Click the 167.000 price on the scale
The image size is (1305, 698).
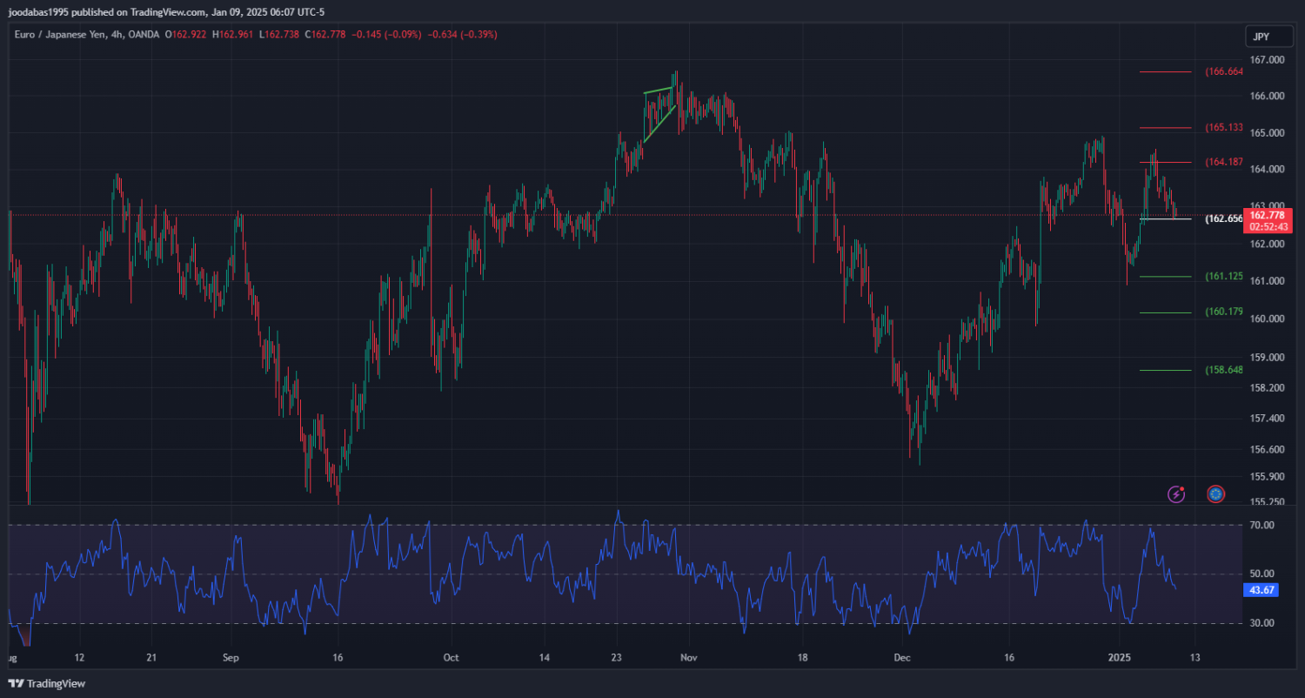pyautogui.click(x=1267, y=60)
